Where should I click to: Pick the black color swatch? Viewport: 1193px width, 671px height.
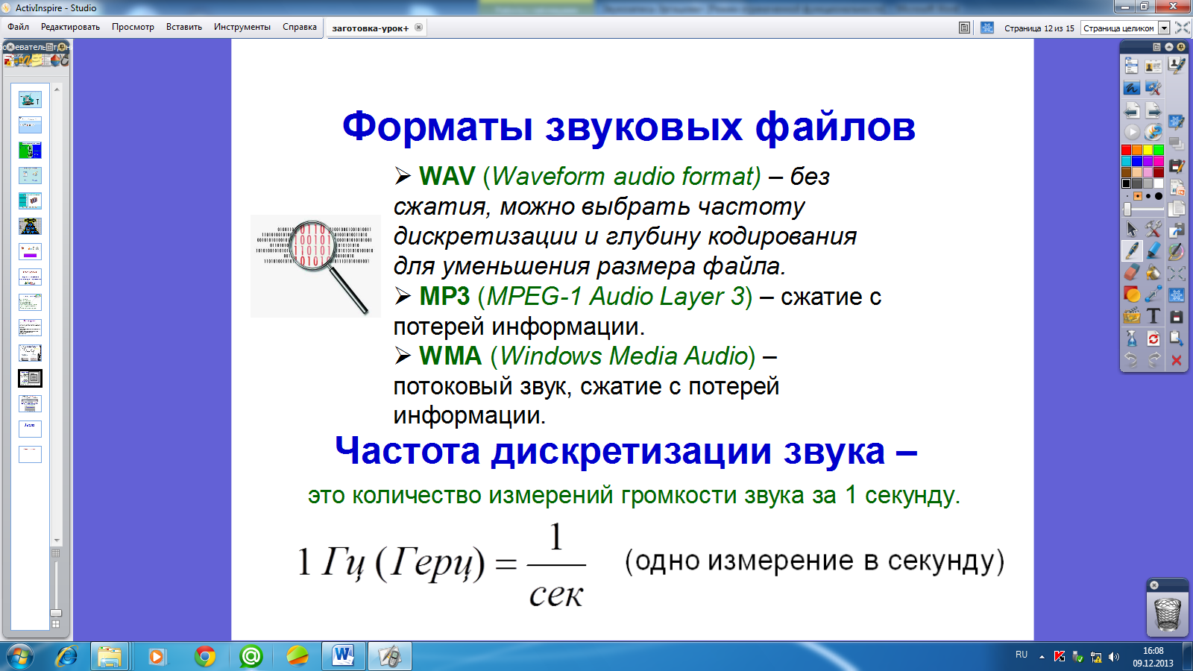pyautogui.click(x=1126, y=183)
